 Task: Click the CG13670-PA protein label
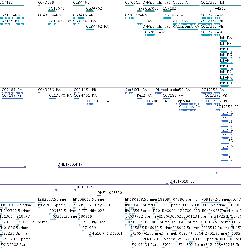click(x=60, y=96)
